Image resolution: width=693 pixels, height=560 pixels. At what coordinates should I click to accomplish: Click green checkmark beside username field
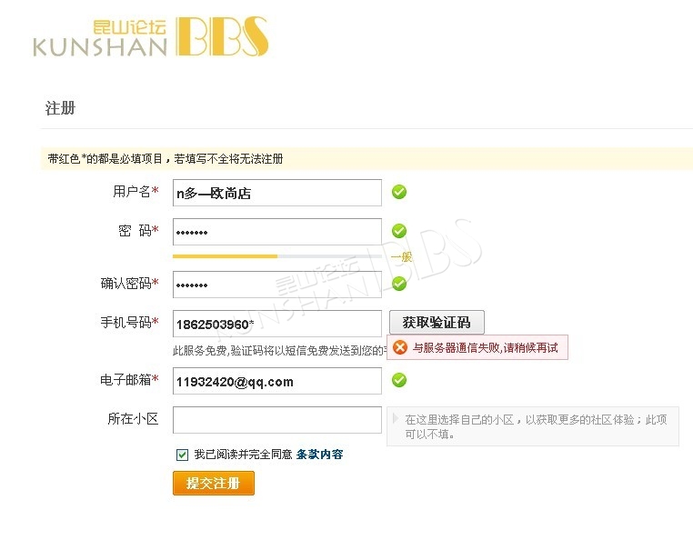(x=399, y=192)
